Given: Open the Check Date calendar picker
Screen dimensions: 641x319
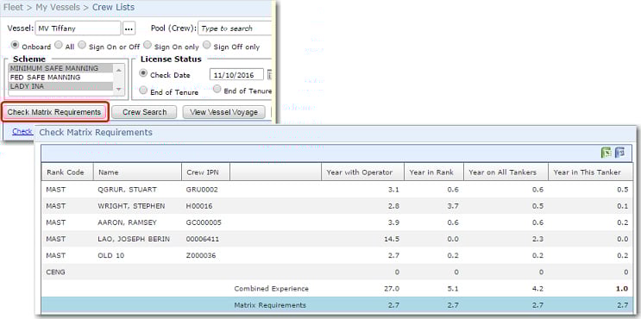Looking at the screenshot, I should coord(270,75).
